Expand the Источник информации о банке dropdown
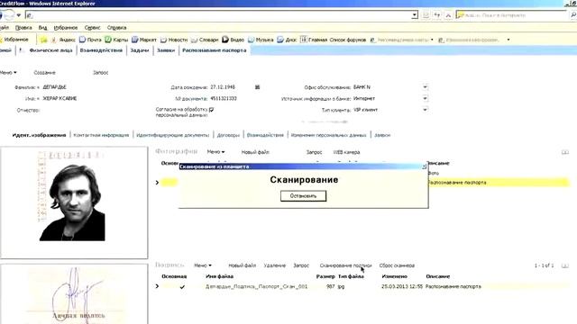577x324 pixels. 425,98
